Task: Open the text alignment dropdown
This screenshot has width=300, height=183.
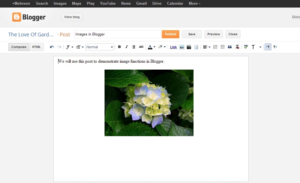Action: [207, 47]
